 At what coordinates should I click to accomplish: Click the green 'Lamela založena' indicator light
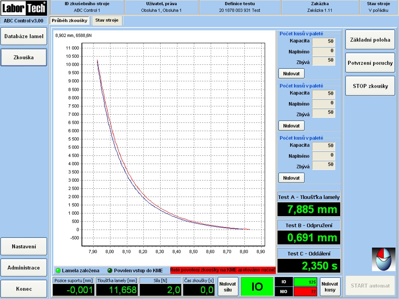click(58, 271)
